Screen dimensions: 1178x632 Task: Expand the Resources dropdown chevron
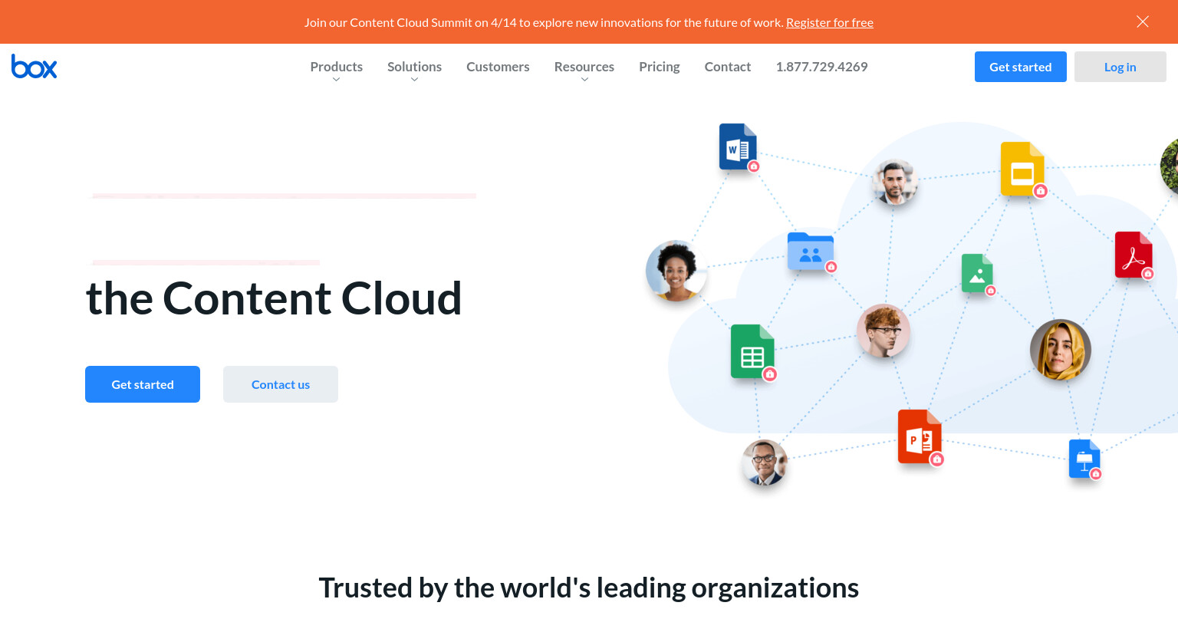[584, 80]
